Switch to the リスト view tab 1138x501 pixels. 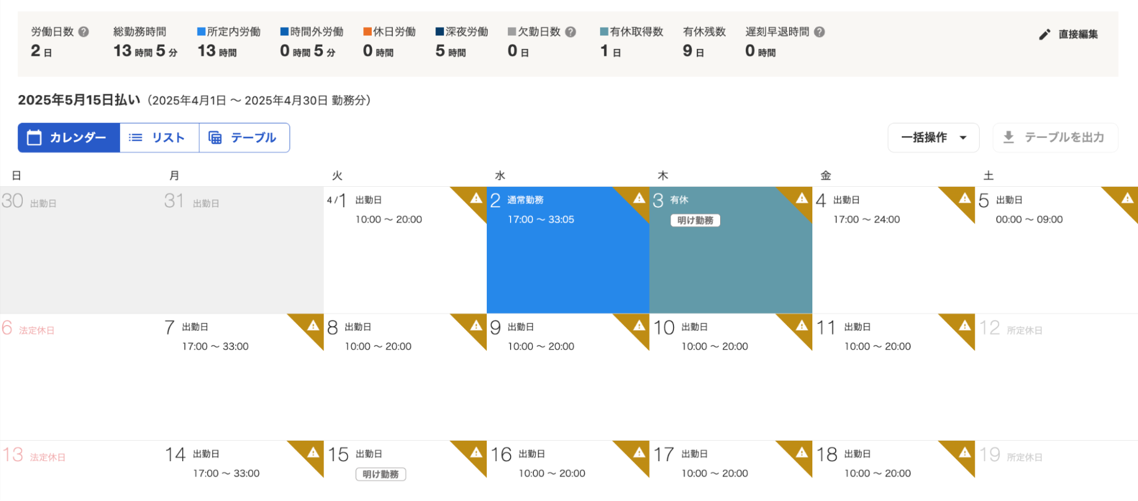click(159, 138)
